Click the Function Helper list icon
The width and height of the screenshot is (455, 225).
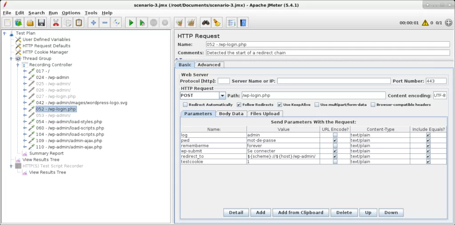(231, 23)
